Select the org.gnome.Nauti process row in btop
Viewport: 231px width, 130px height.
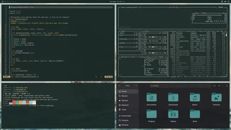pyautogui.click(x=198, y=41)
